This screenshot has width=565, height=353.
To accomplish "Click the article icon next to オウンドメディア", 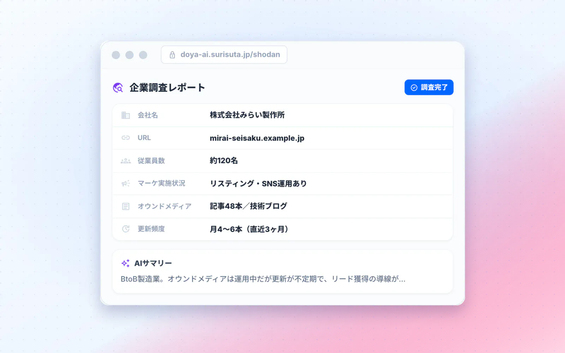I will point(126,206).
